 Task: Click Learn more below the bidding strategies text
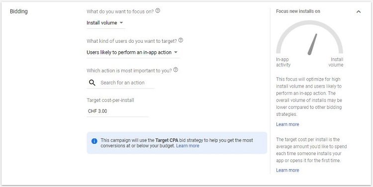pos(287,124)
